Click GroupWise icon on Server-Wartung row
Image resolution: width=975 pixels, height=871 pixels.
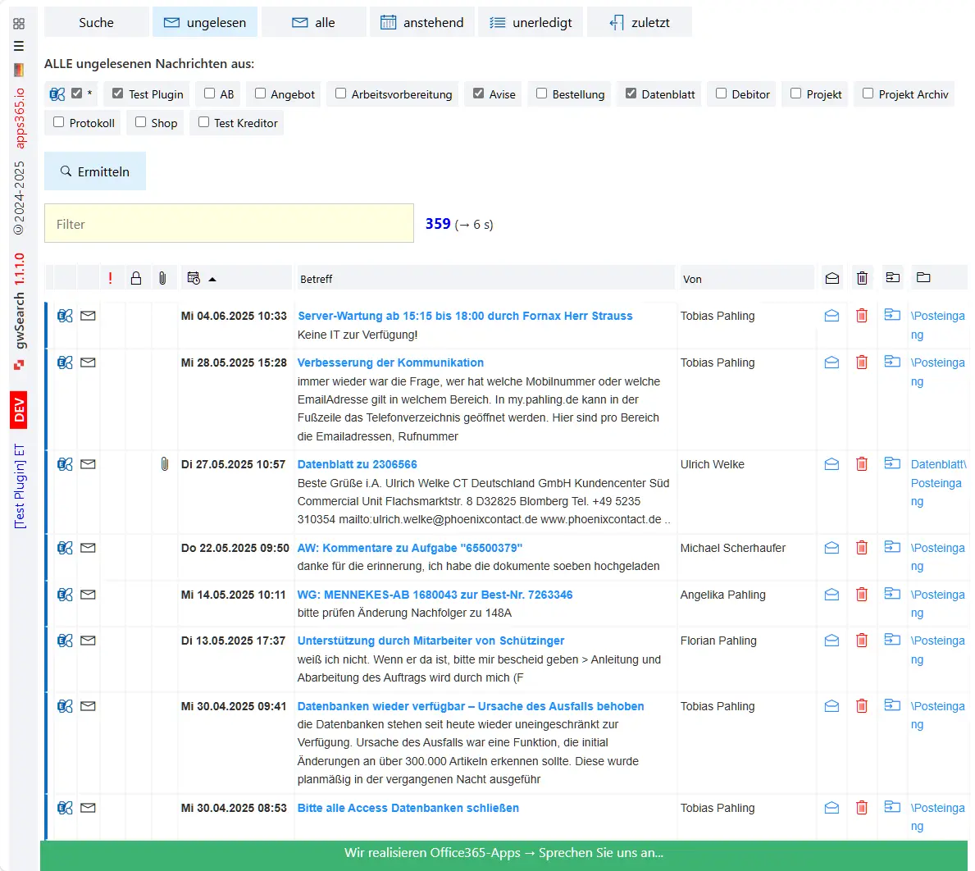(x=65, y=316)
